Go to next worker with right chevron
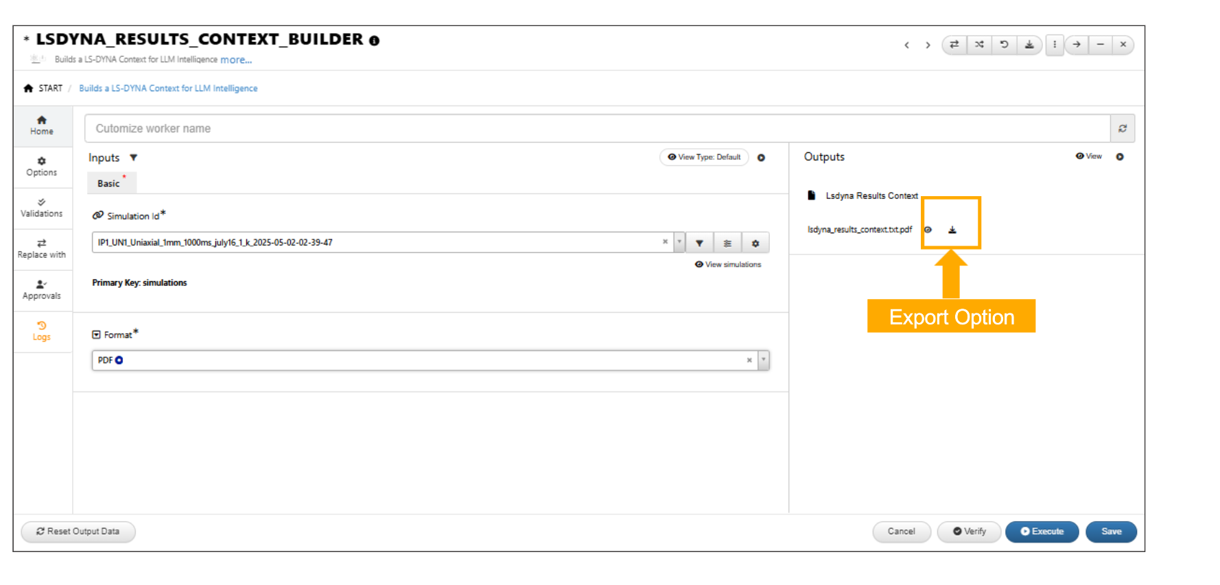This screenshot has height=585, width=1220. click(928, 45)
